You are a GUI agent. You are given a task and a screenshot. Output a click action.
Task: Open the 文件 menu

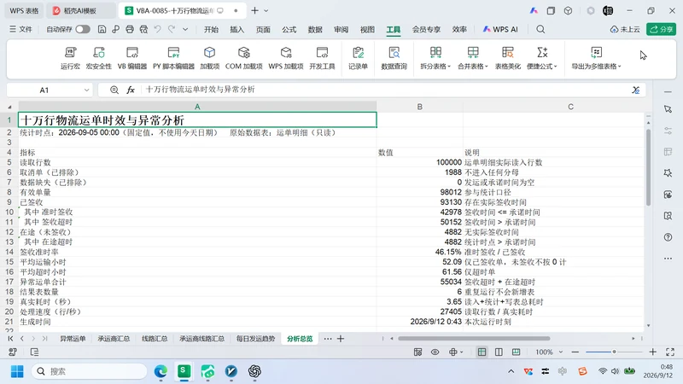pos(20,29)
